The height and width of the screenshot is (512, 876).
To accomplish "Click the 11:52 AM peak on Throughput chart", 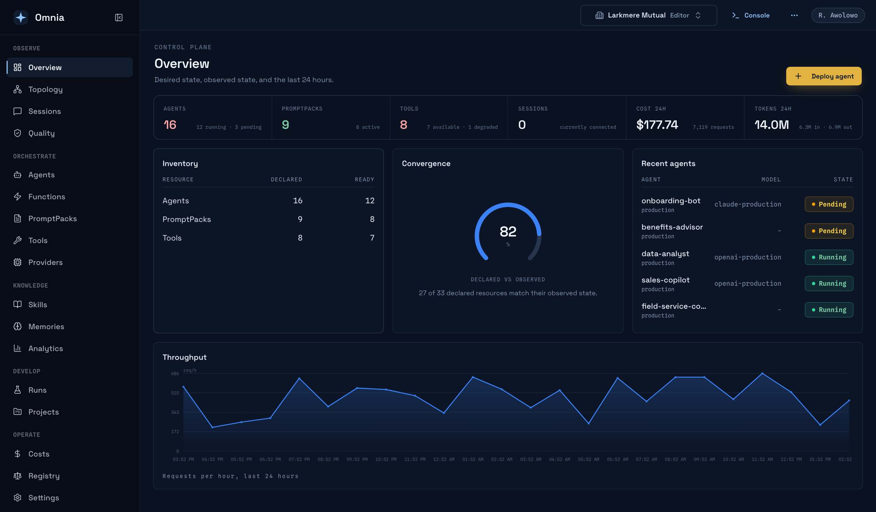I will tap(762, 373).
